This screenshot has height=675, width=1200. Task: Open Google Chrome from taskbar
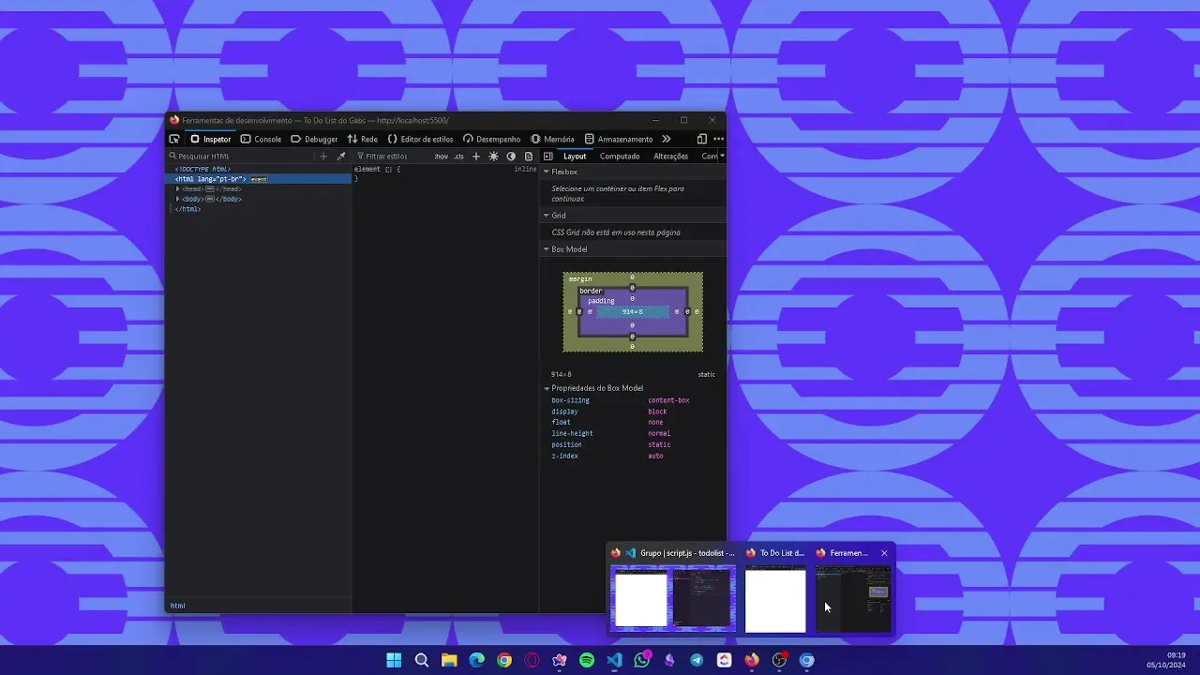point(504,660)
